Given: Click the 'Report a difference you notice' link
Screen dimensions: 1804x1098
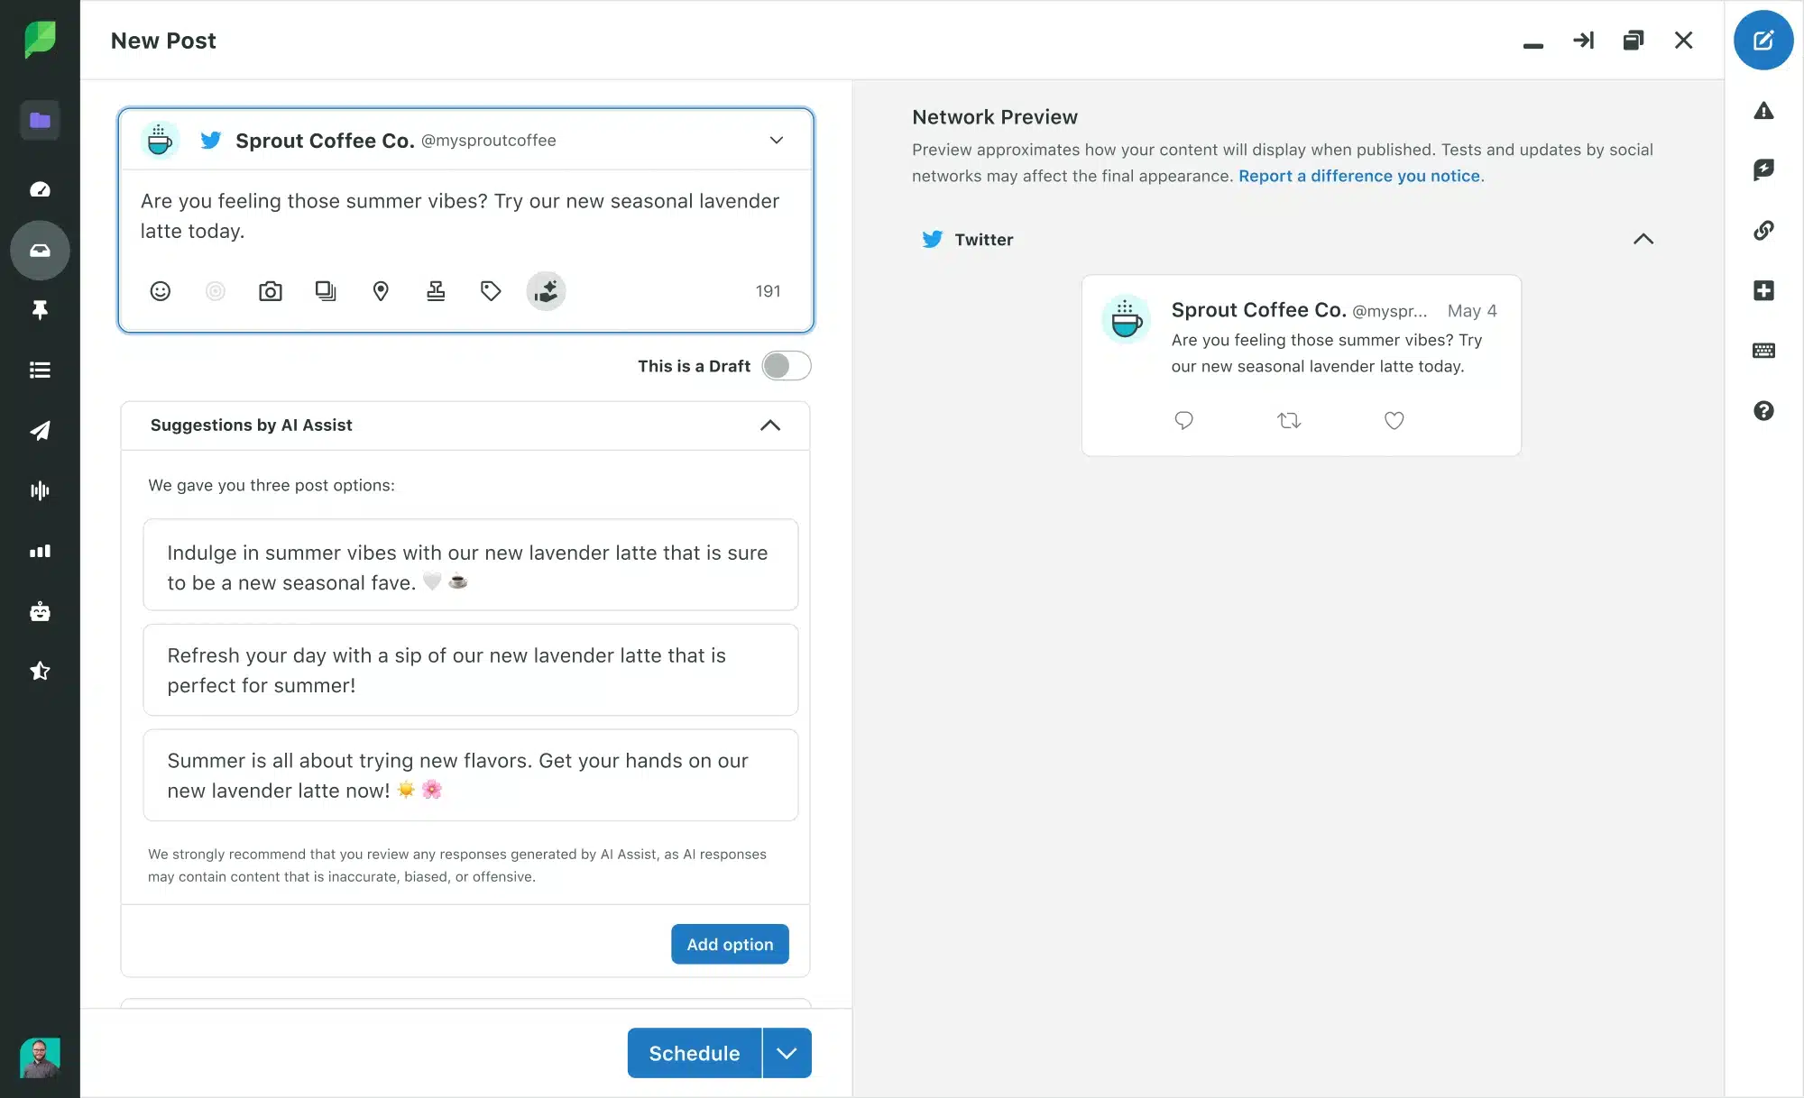Looking at the screenshot, I should 1360,176.
